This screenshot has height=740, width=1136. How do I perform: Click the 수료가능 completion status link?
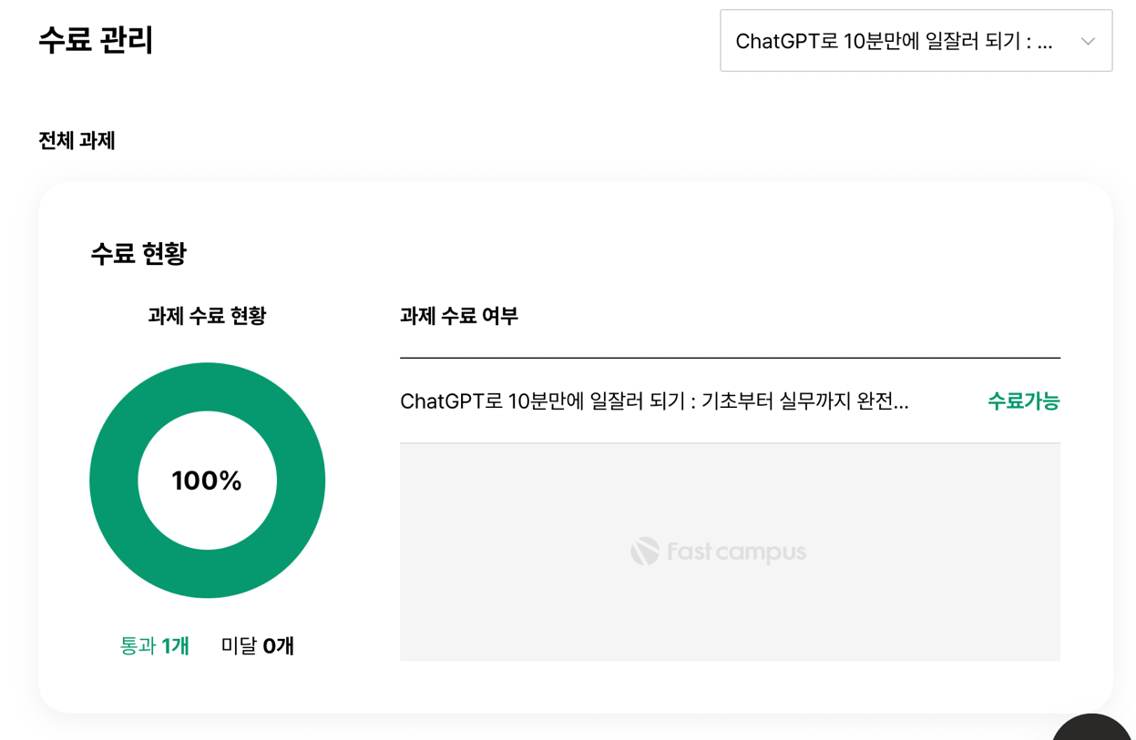1021,400
